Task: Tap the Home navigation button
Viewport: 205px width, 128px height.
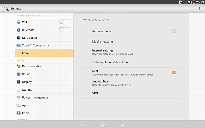Action: pyautogui.click(x=102, y=124)
